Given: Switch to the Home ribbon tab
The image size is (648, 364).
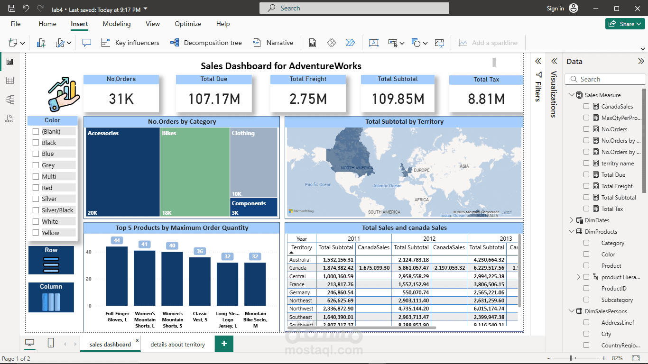Looking at the screenshot, I should click(47, 24).
